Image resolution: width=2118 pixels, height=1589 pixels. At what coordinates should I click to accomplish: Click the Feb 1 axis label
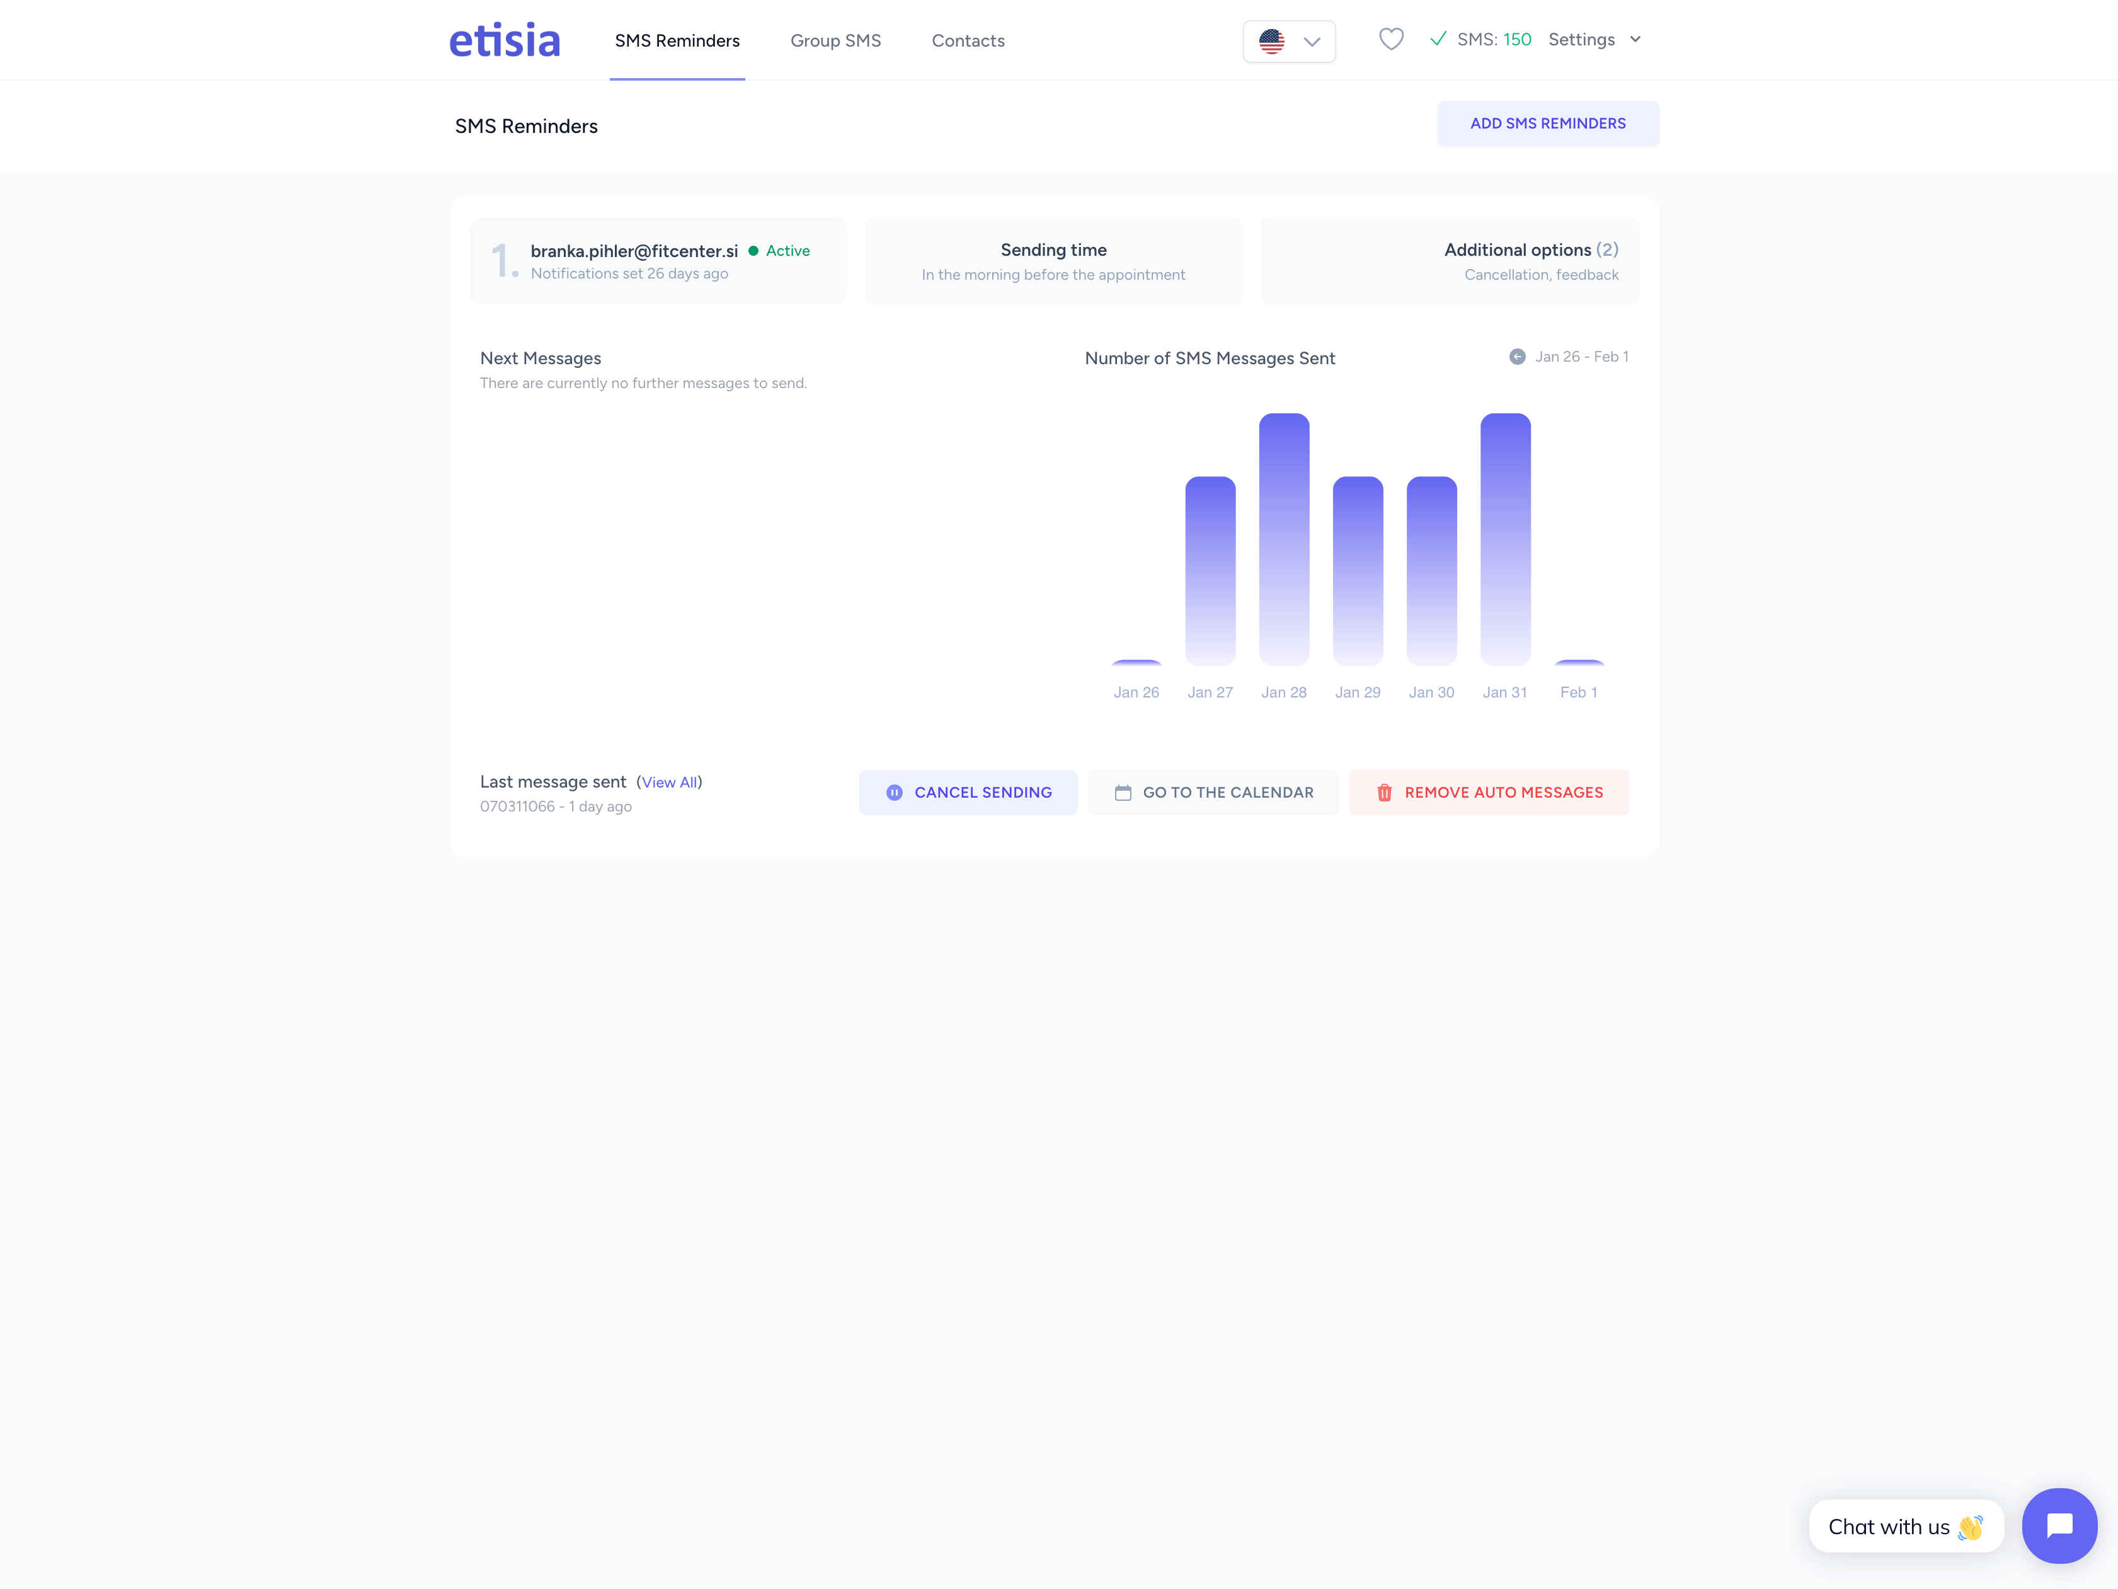1579,692
